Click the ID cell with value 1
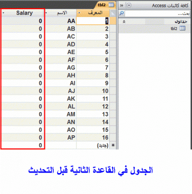The image size is (192, 194). (93, 21)
